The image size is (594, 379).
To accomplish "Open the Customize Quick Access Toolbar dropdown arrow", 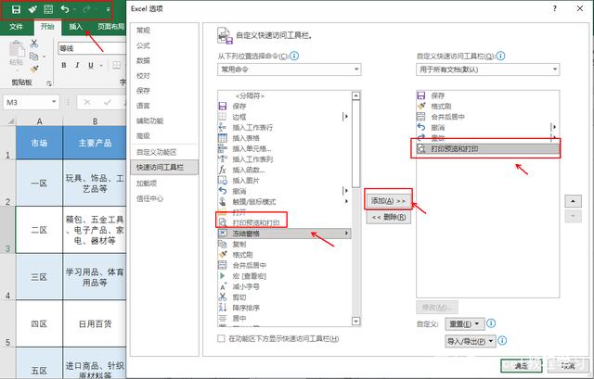I will (x=108, y=9).
